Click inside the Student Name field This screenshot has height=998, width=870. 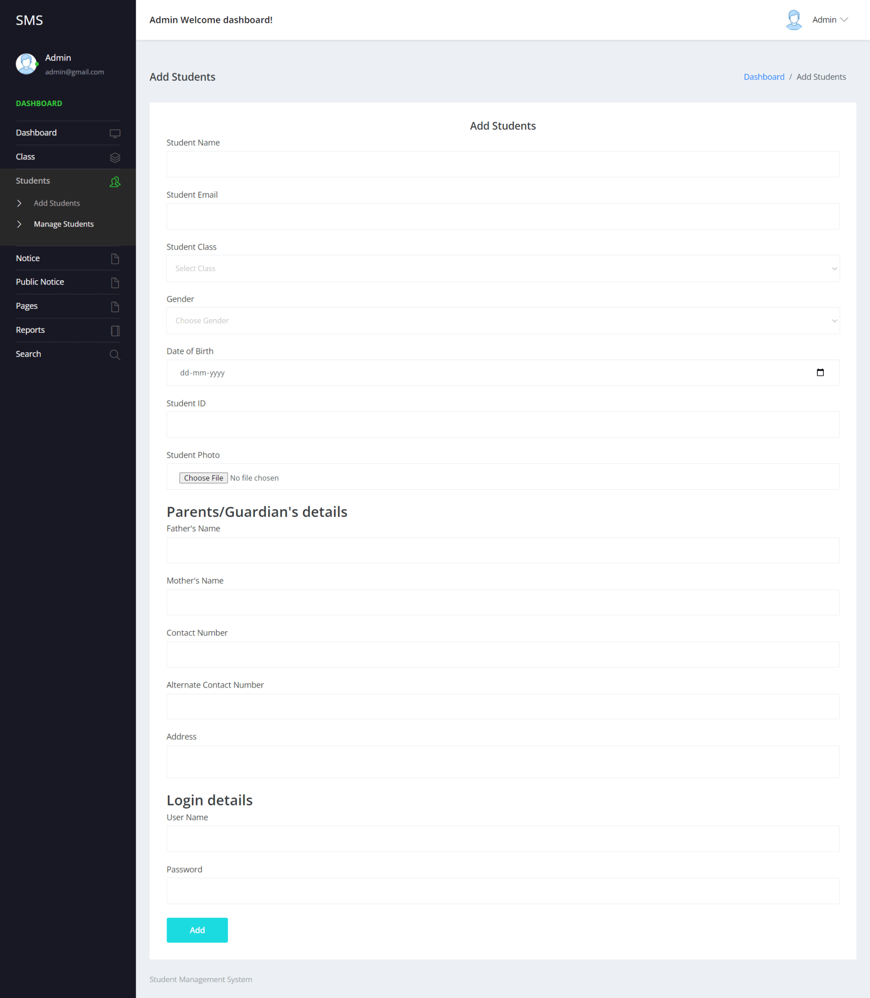point(503,164)
